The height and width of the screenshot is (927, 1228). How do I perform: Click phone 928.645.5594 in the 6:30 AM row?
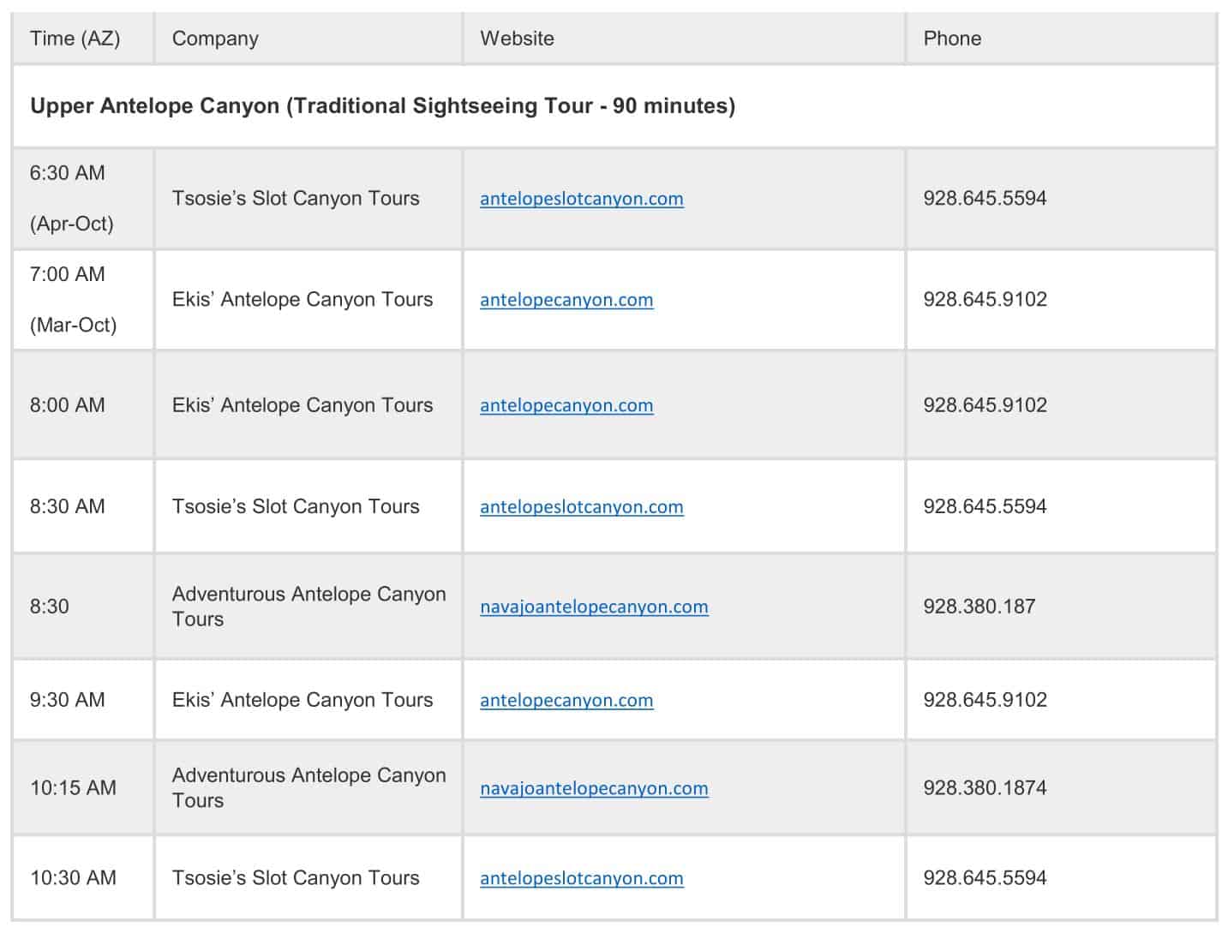pos(985,199)
